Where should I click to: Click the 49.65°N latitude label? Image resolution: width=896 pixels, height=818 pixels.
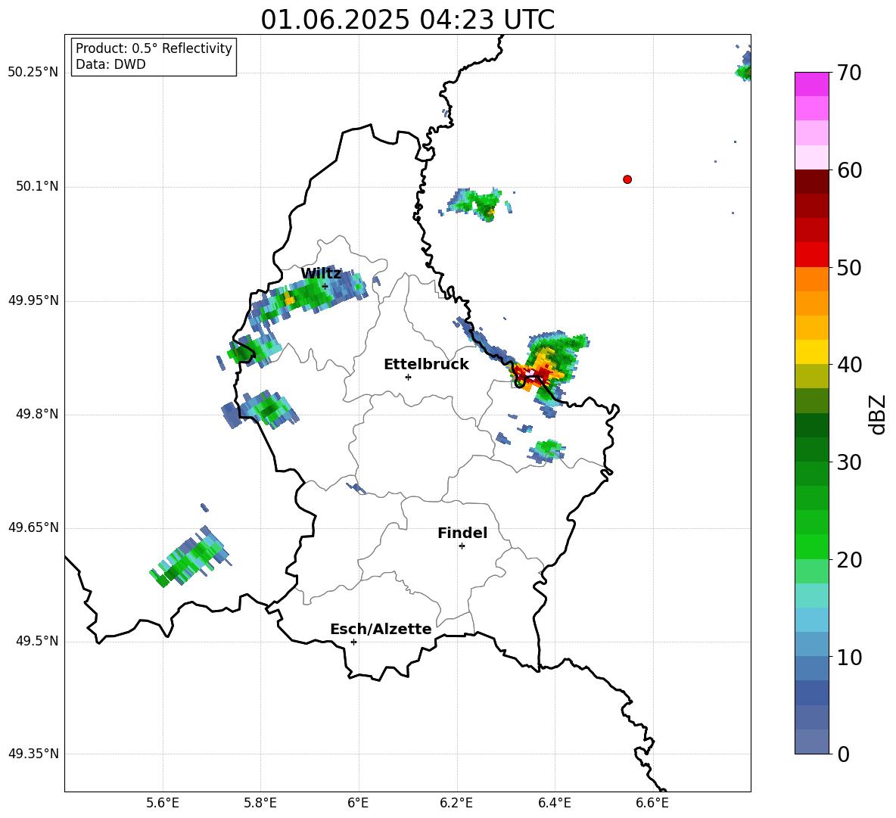click(33, 527)
